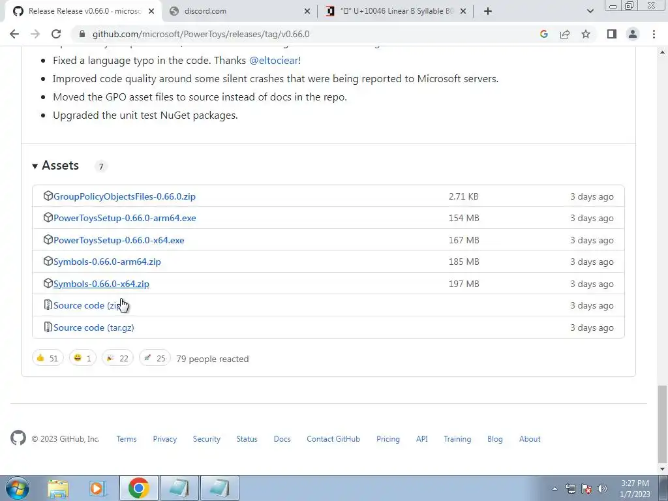Click zip file icon beside Source code (zip)

coord(48,305)
